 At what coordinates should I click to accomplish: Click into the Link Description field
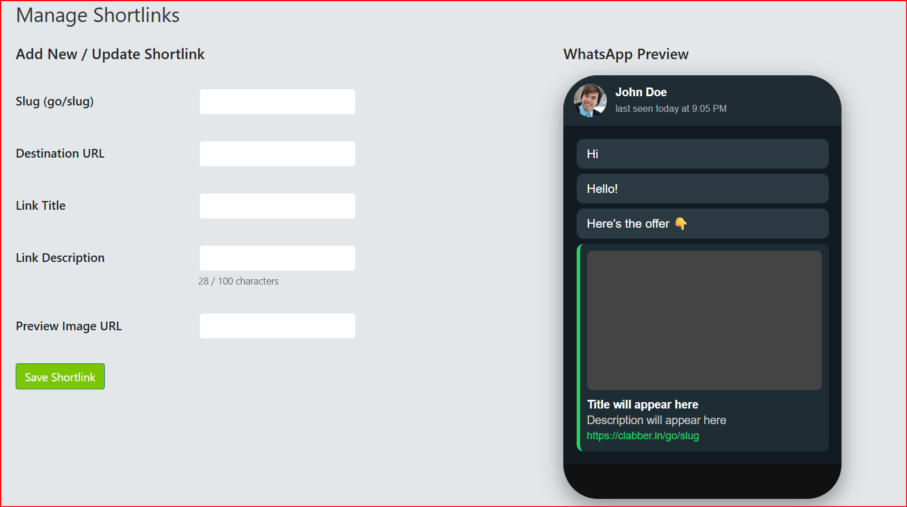(x=278, y=258)
